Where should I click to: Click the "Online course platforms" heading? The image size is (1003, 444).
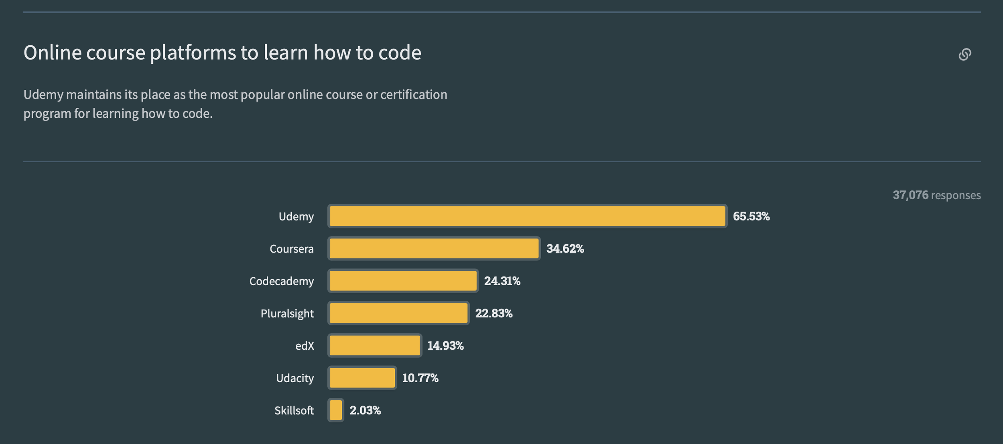[x=222, y=53]
